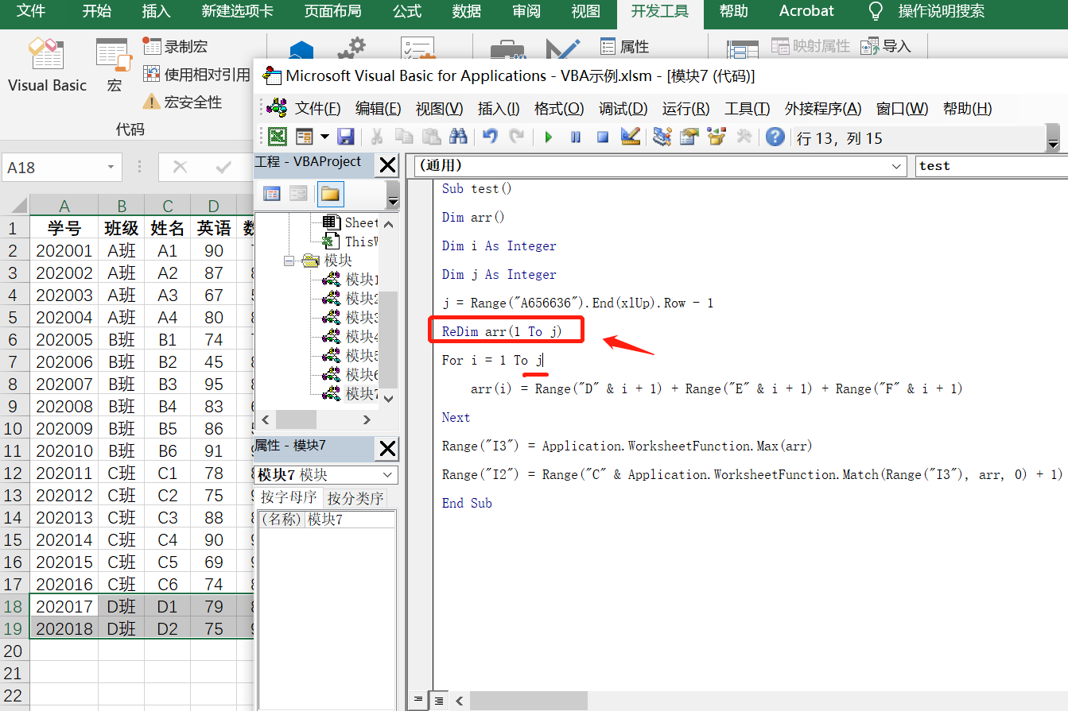1068x711 pixels.
Task: Open the VBA 工具(T) menu
Action: tap(747, 109)
